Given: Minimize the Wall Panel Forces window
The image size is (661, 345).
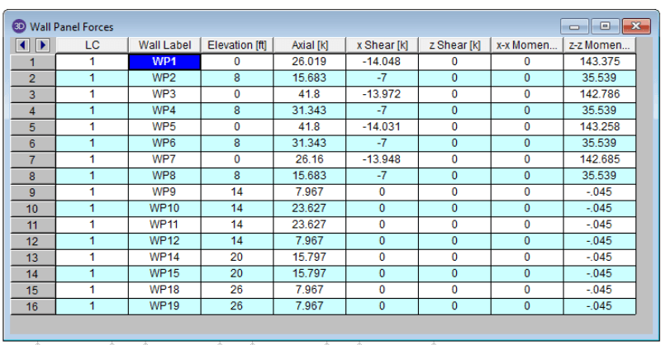Looking at the screenshot, I should pyautogui.click(x=574, y=26).
